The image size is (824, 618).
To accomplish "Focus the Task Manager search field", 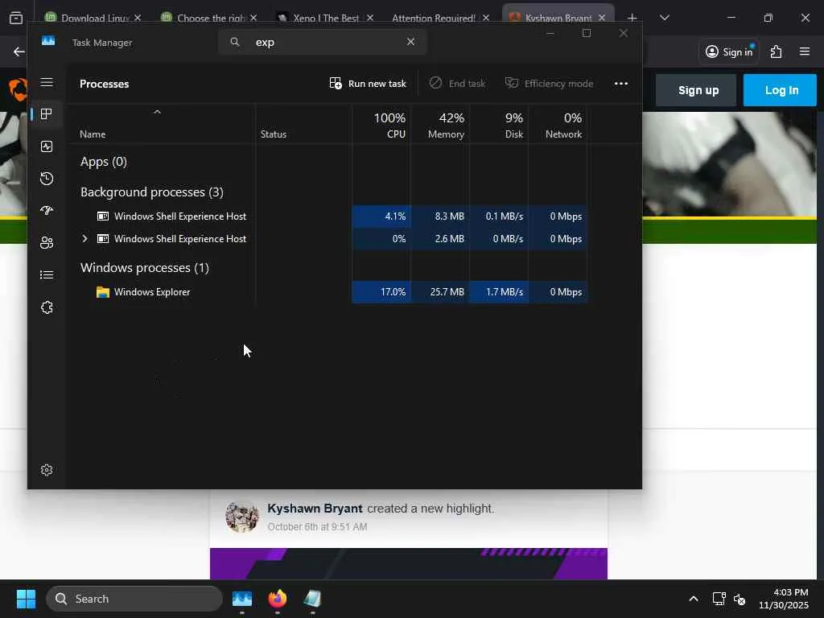I will 323,42.
